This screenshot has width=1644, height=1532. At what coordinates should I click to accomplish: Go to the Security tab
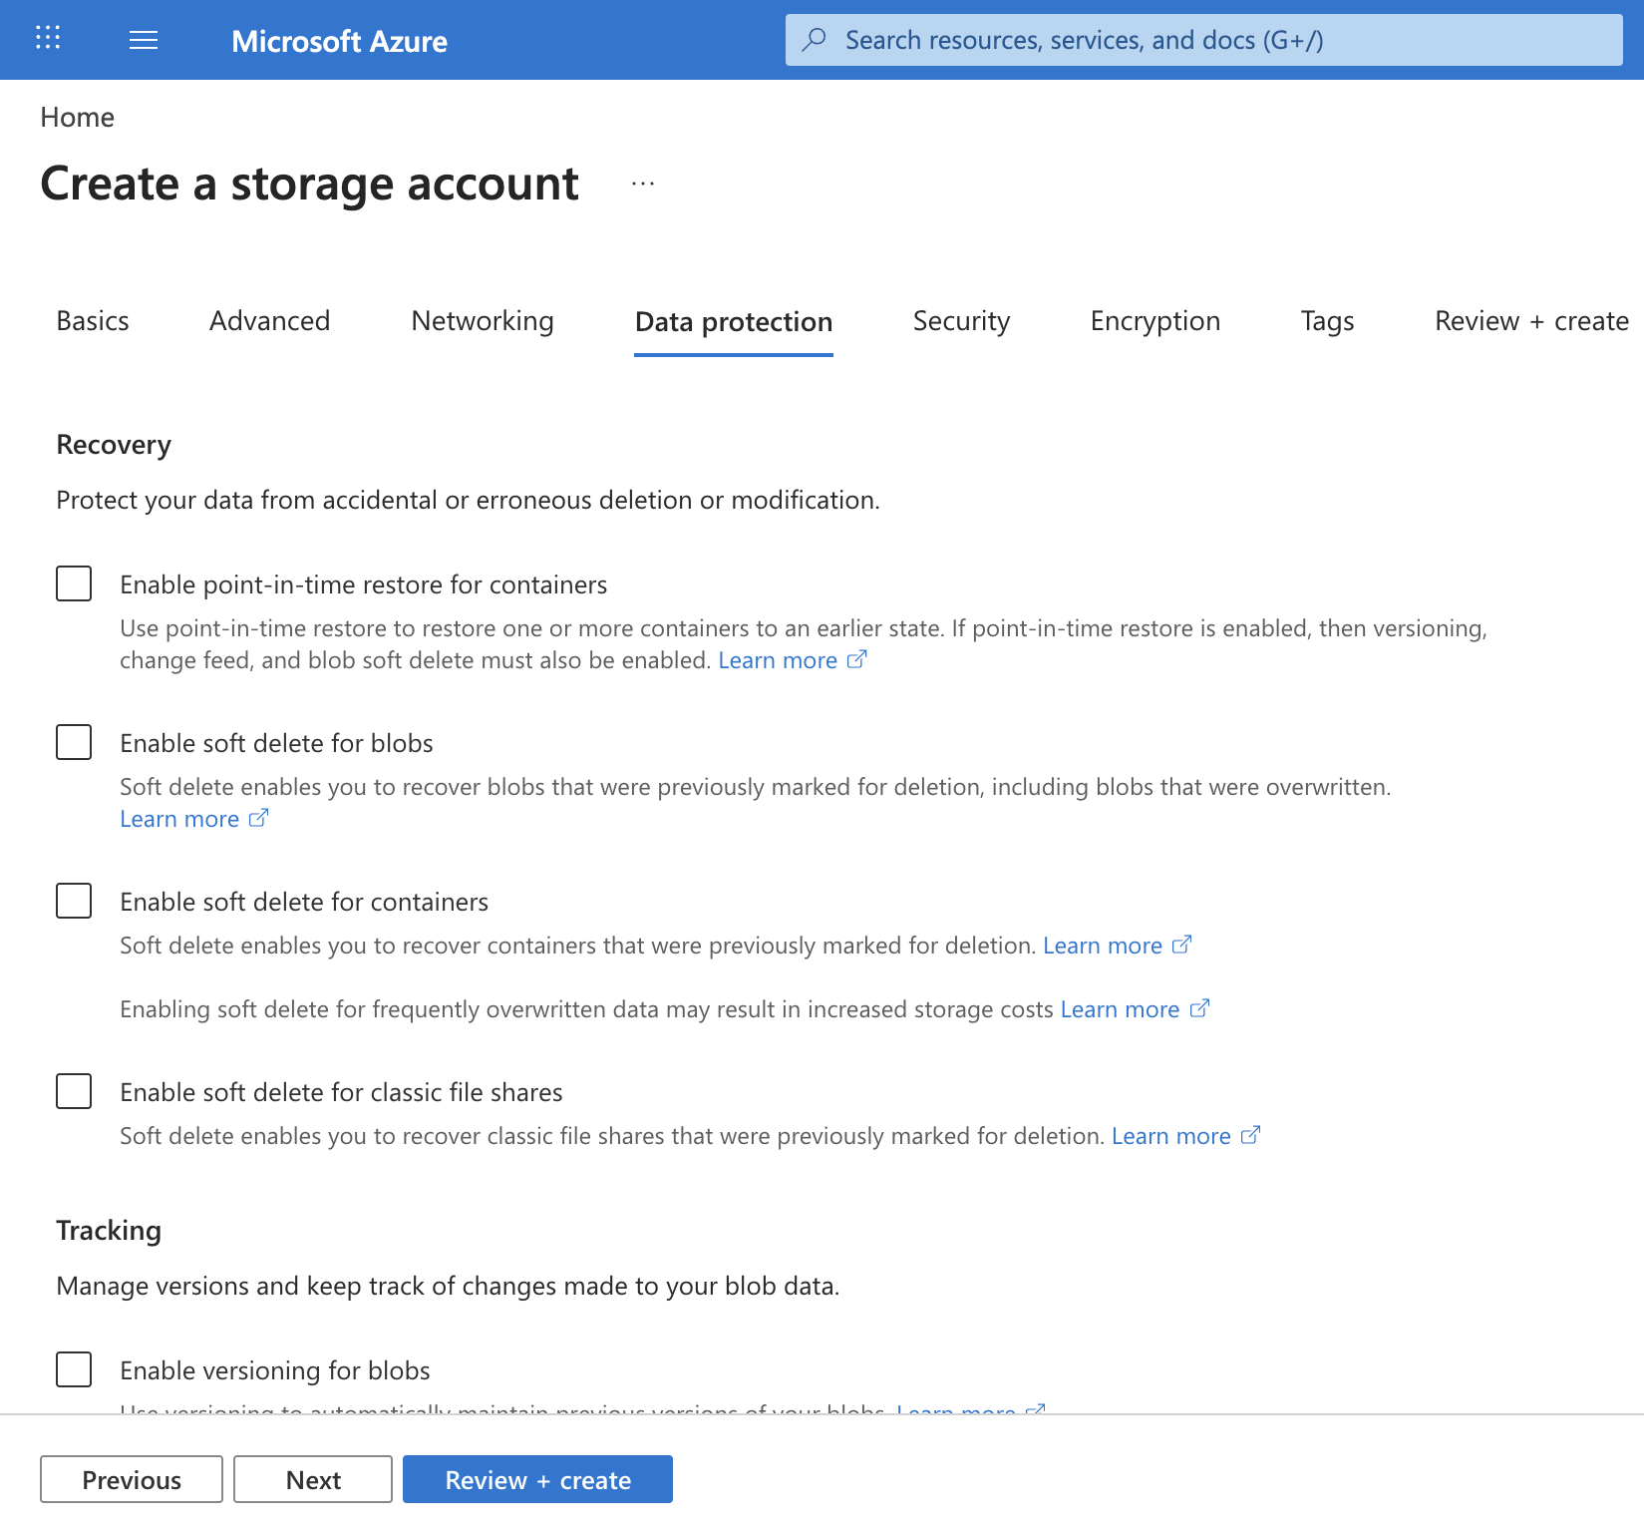point(961,321)
